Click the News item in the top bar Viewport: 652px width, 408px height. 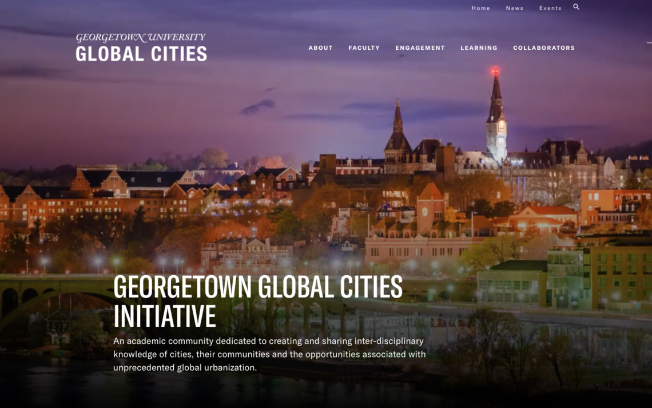514,7
